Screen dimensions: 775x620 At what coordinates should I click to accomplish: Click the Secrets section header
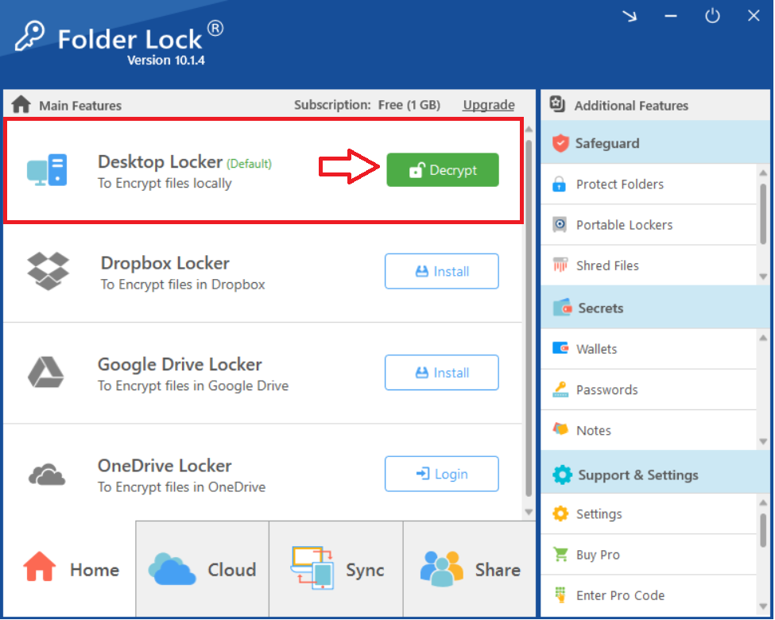pos(656,308)
